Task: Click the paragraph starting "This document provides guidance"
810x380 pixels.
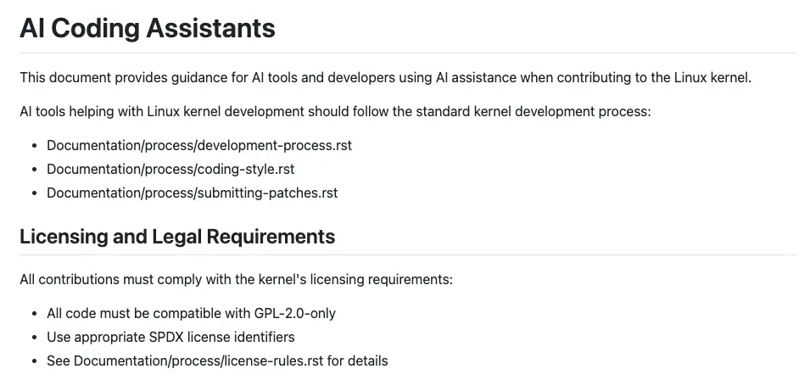Action: [385, 77]
